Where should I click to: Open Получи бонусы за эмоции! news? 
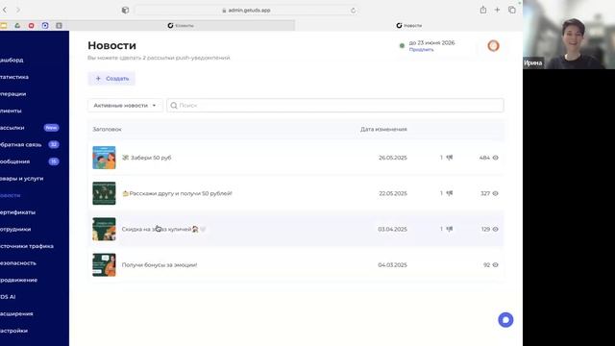[160, 265]
